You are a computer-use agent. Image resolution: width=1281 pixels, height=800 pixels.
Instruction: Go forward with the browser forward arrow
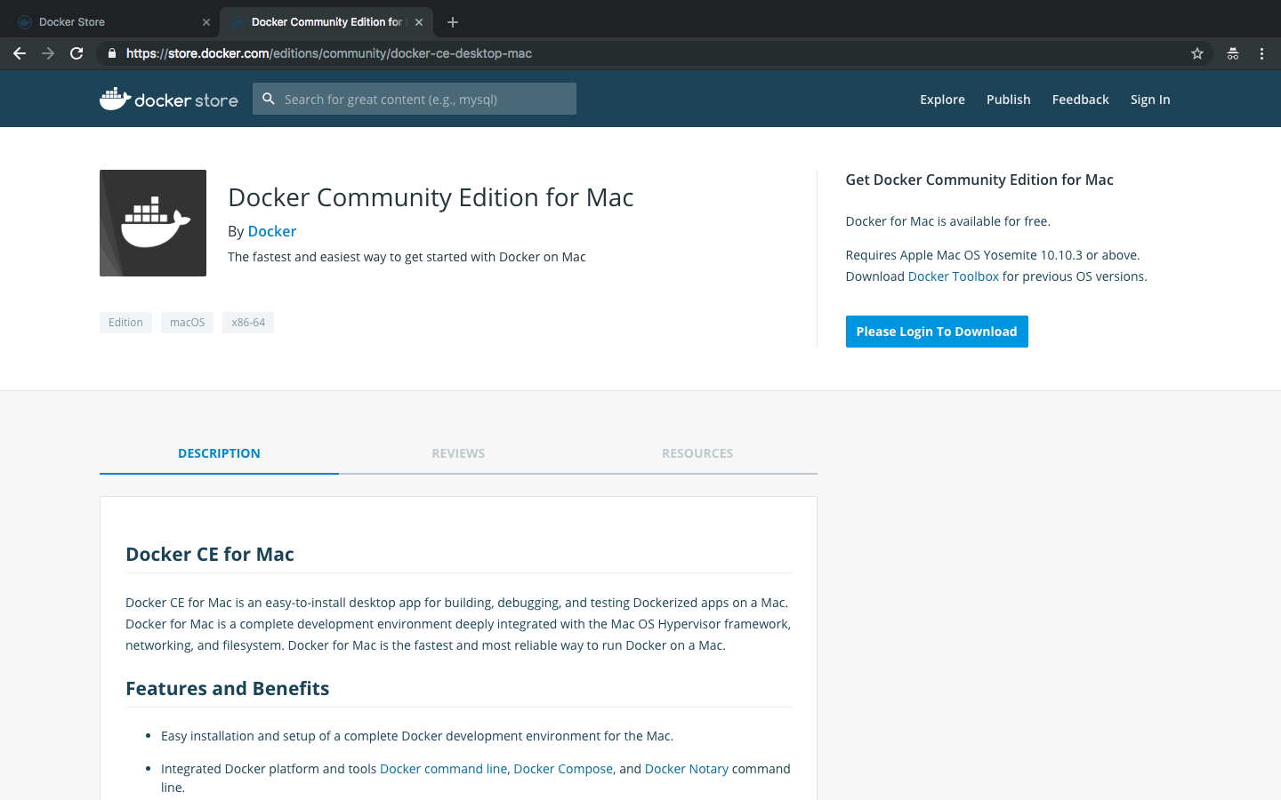[x=48, y=53]
